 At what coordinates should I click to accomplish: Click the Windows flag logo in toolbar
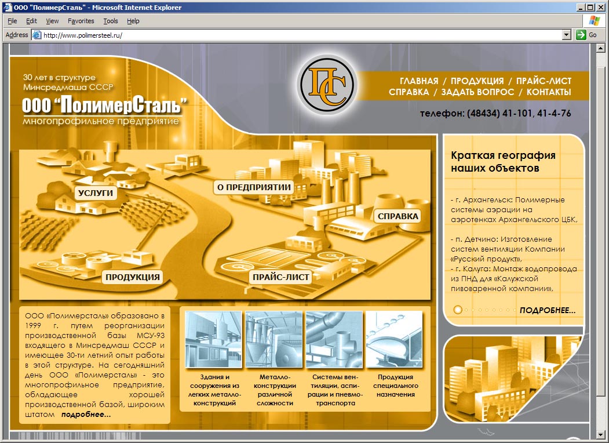coord(594,21)
